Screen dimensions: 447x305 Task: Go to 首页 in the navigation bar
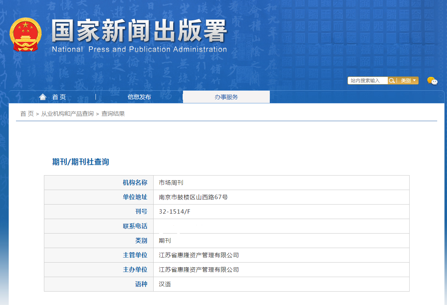pos(59,97)
